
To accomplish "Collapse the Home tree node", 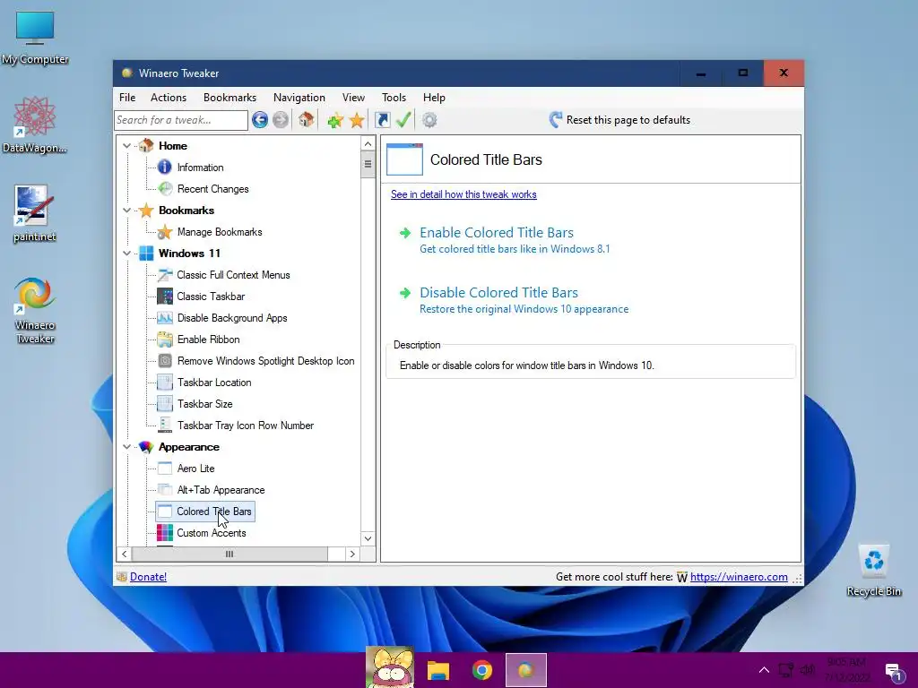I will click(x=127, y=146).
